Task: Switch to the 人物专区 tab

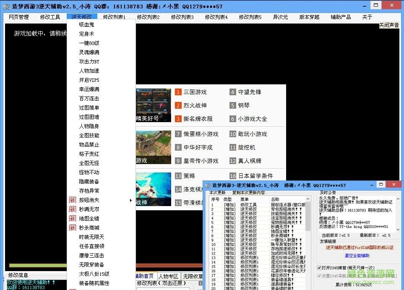Action: 168,276
